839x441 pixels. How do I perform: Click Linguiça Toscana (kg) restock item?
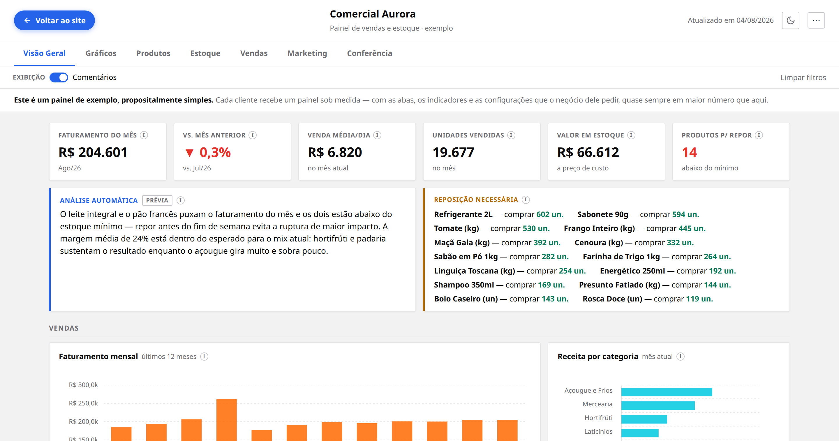(x=510, y=271)
